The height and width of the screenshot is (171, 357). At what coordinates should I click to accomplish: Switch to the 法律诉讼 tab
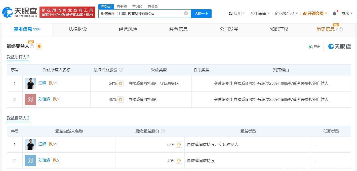tap(77, 29)
